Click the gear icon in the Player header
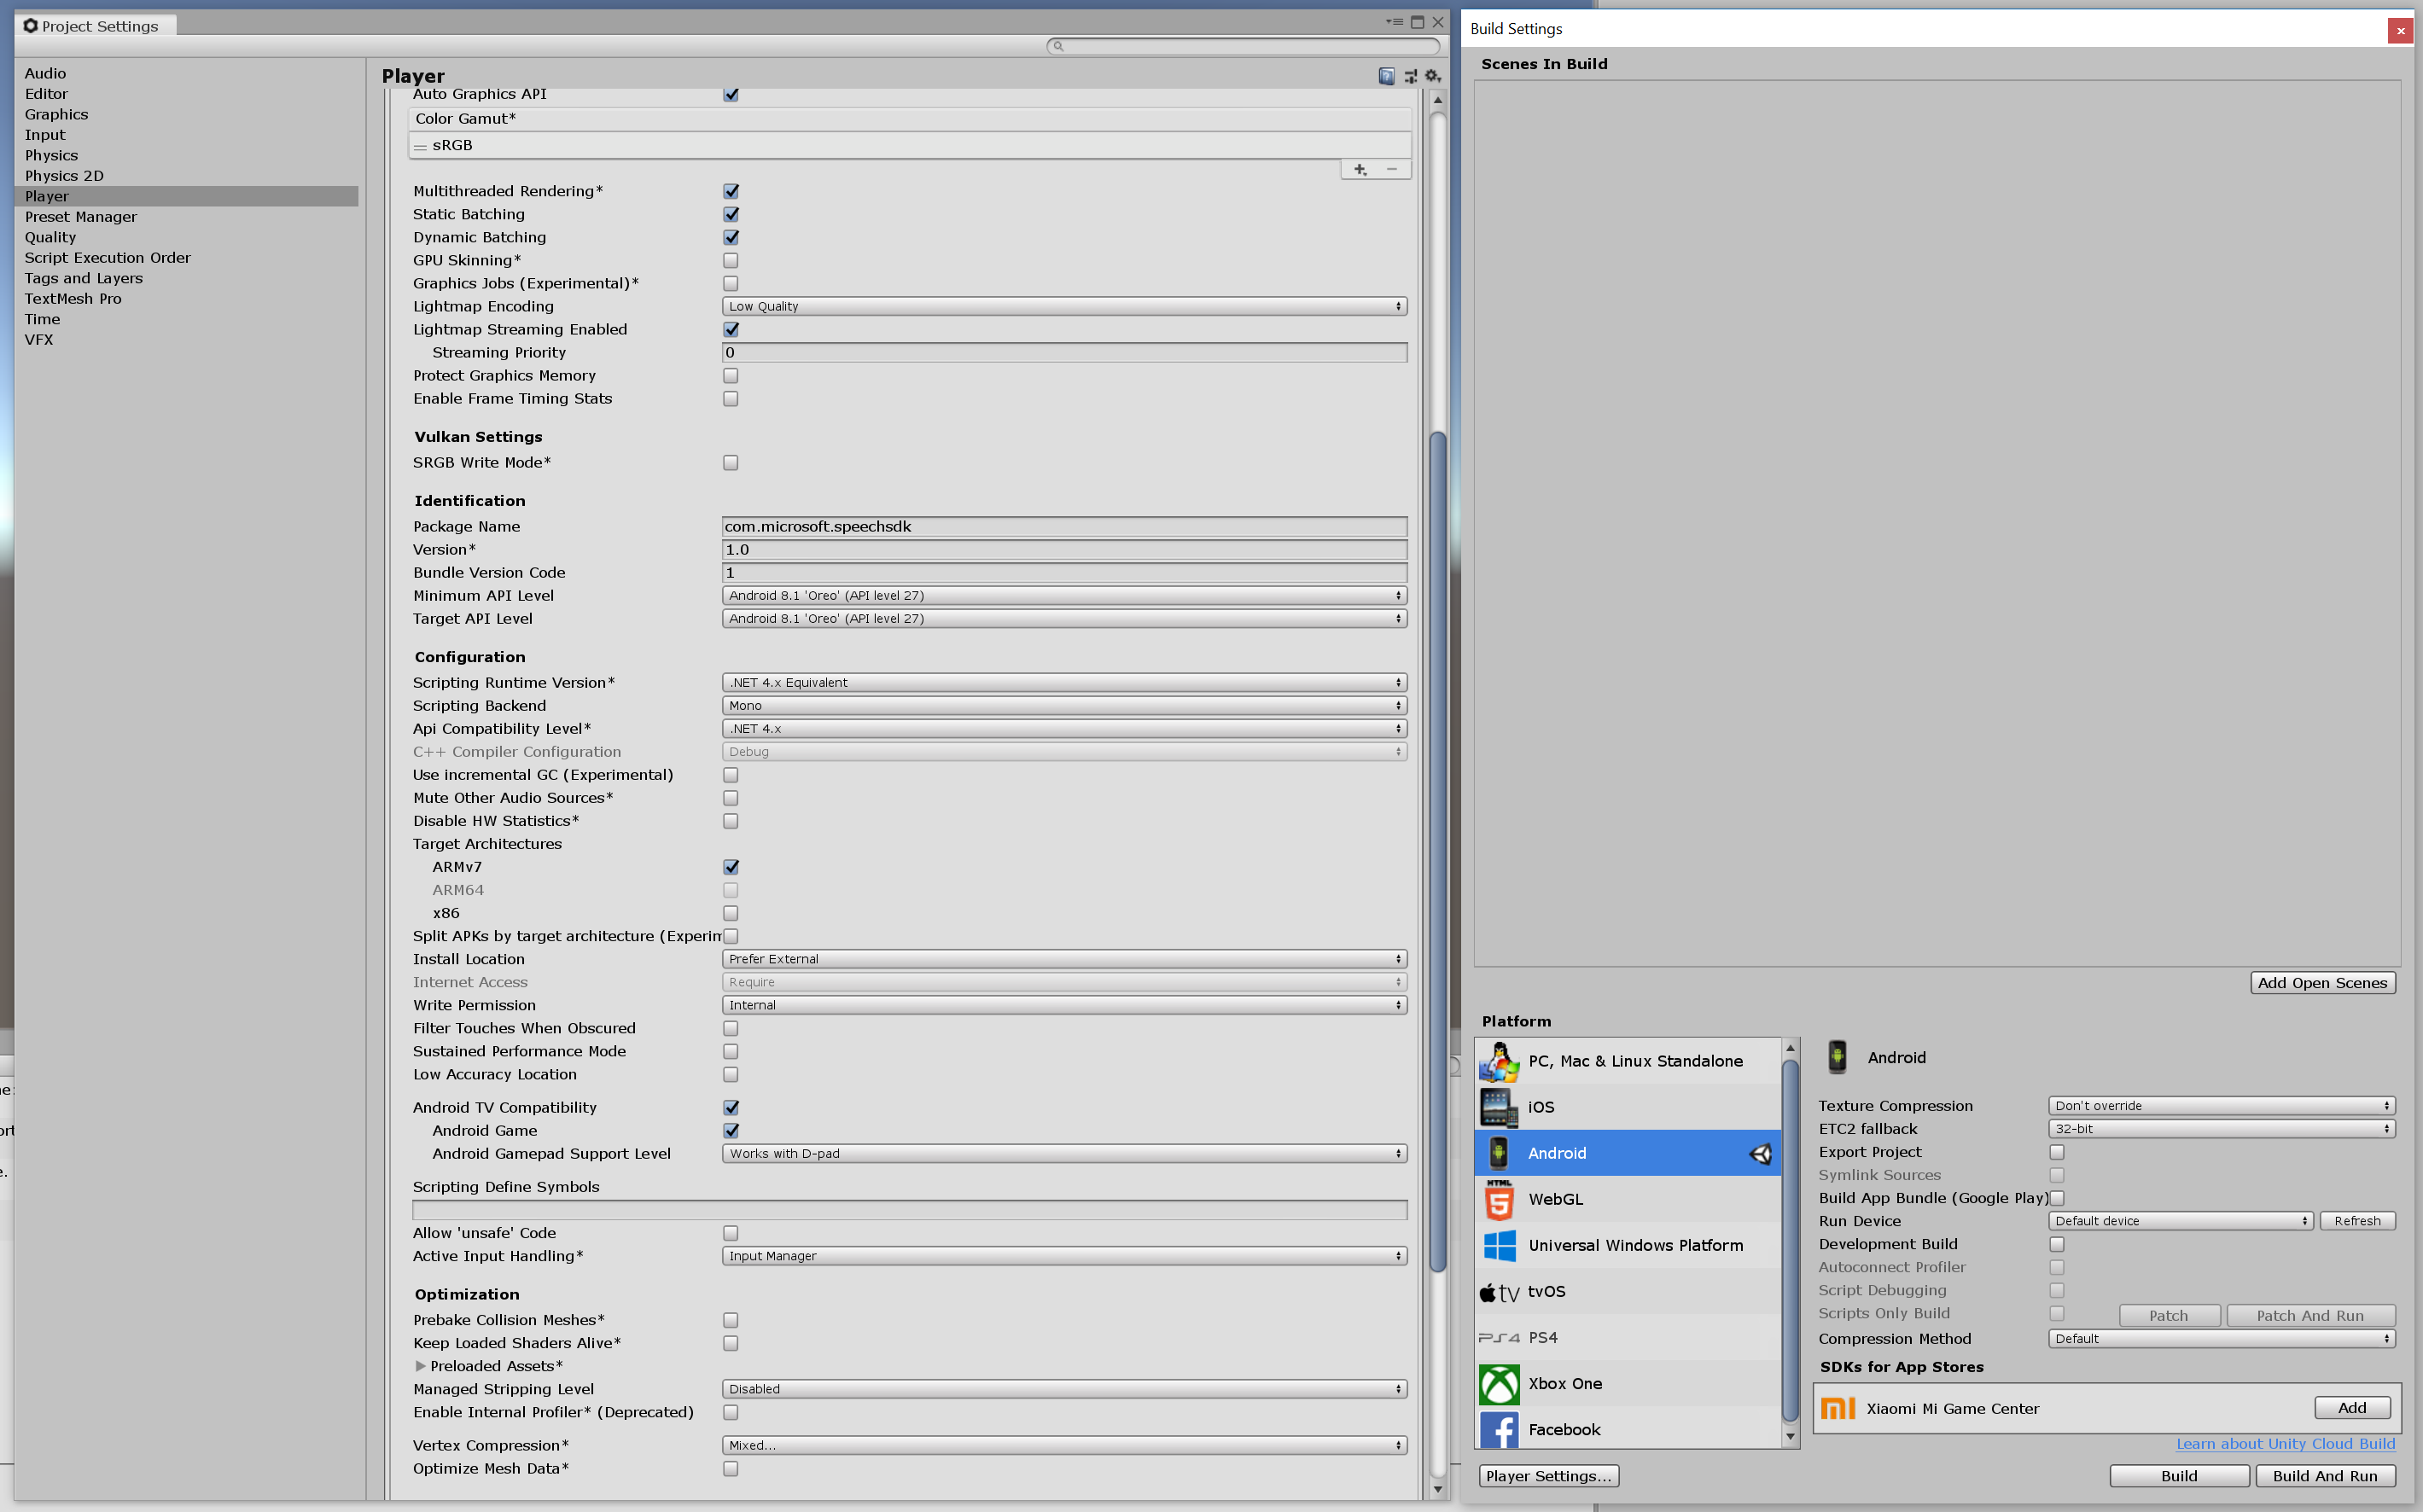 tap(1434, 76)
